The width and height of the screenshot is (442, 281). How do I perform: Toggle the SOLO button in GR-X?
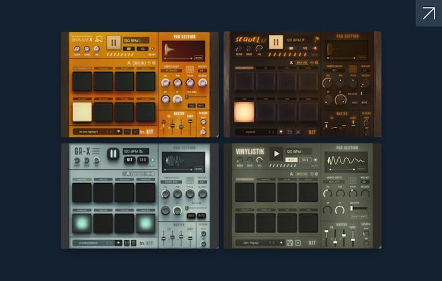[191, 215]
